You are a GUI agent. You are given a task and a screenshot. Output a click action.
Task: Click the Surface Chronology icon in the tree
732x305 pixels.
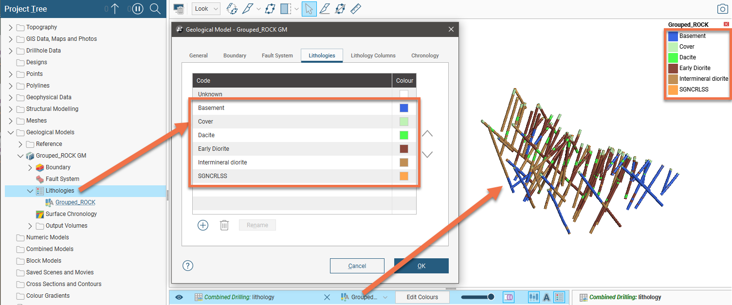pyautogui.click(x=40, y=214)
